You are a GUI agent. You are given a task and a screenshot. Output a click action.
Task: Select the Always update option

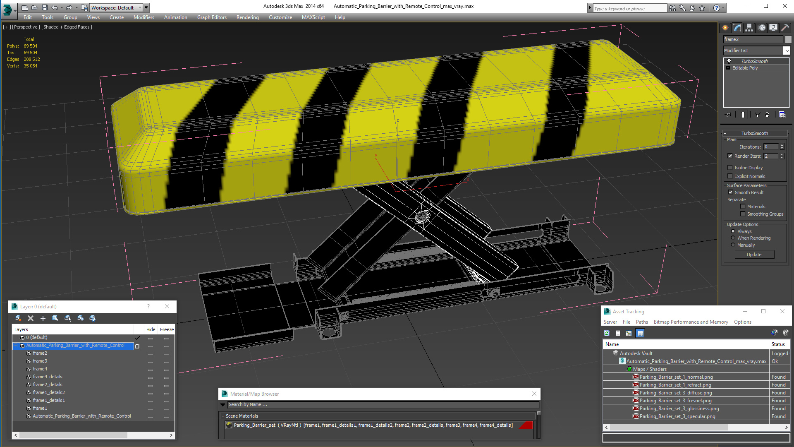[x=733, y=231]
